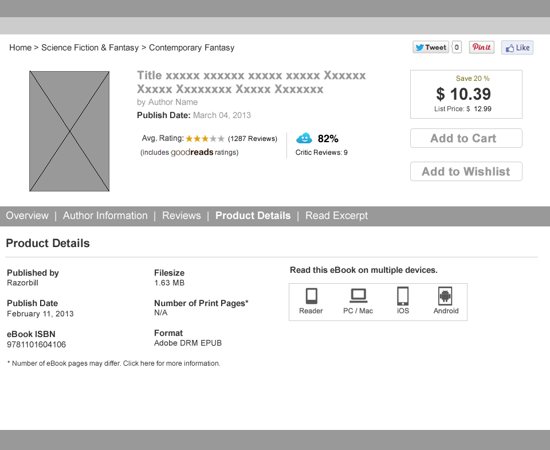Screen dimensions: 550x450
Task: Open the Read Excerpt tab
Action: 336,216
